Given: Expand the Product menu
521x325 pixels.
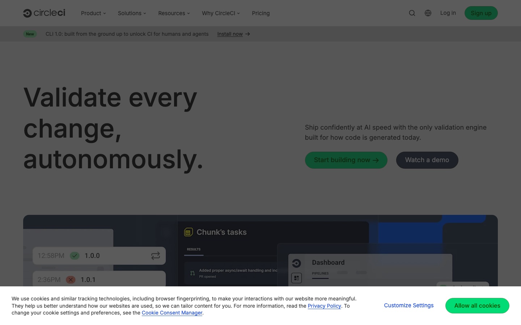Looking at the screenshot, I should [x=93, y=13].
